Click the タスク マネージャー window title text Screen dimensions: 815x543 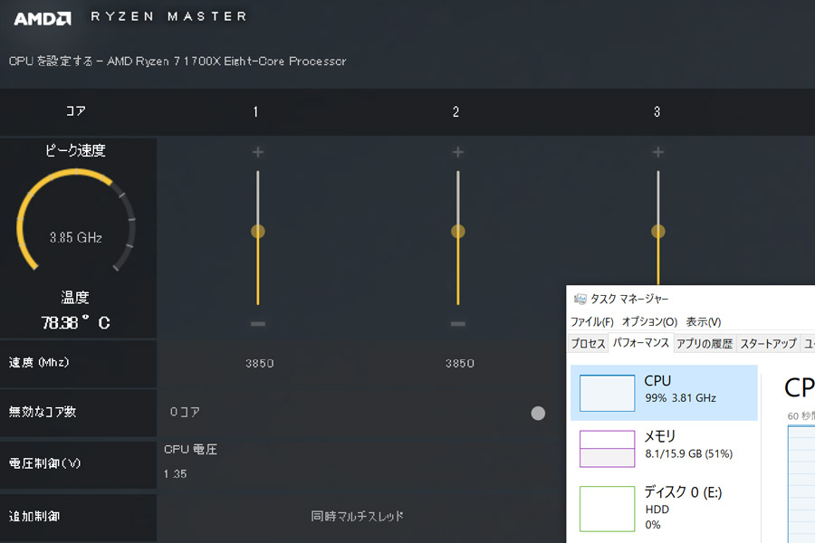629,299
